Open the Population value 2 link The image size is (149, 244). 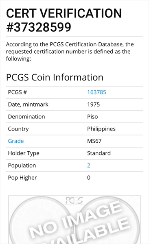pyautogui.click(x=89, y=166)
